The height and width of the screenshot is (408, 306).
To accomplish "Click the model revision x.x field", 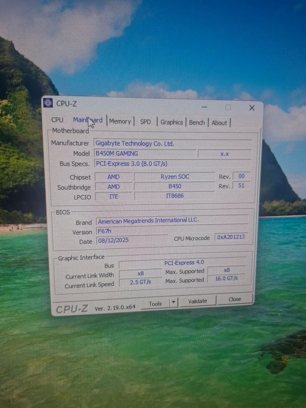I will pos(224,154).
